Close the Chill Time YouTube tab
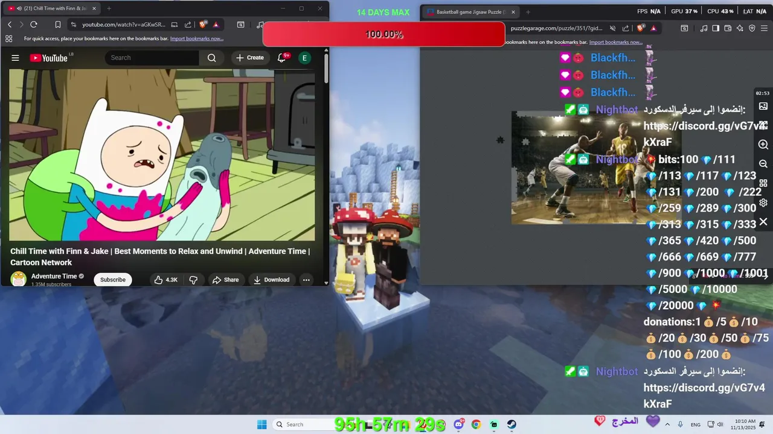 coord(94,8)
